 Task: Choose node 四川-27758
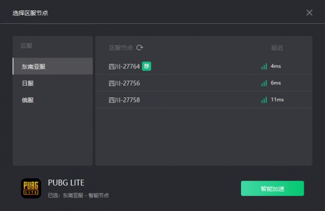pyautogui.click(x=204, y=100)
